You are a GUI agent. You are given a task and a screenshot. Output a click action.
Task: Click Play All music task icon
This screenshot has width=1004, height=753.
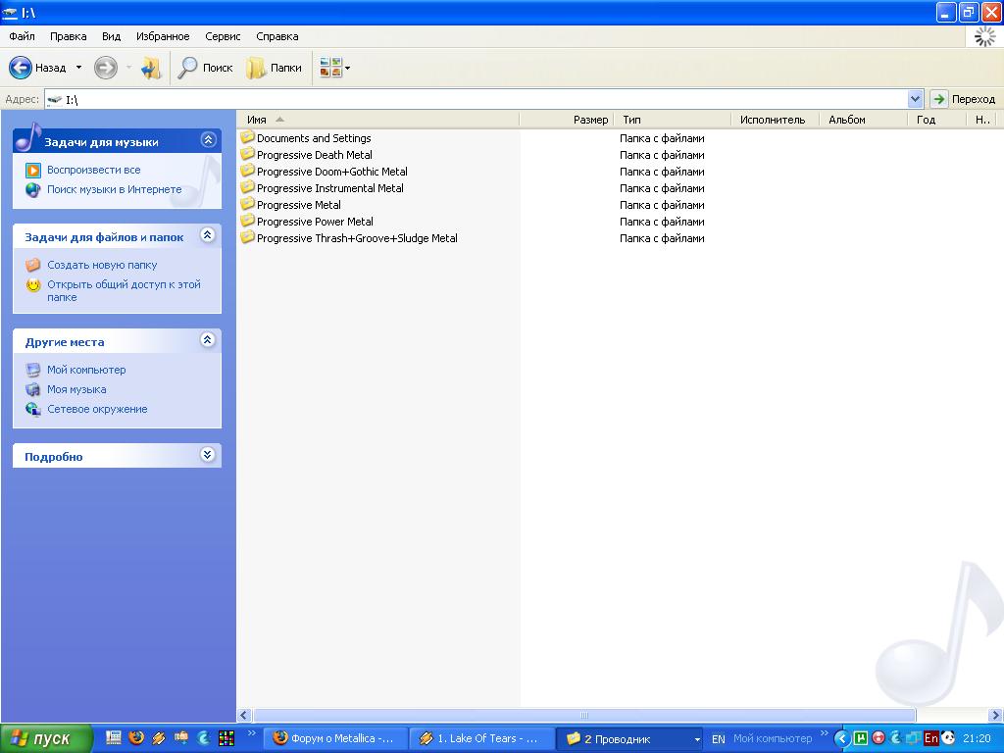pyautogui.click(x=33, y=170)
